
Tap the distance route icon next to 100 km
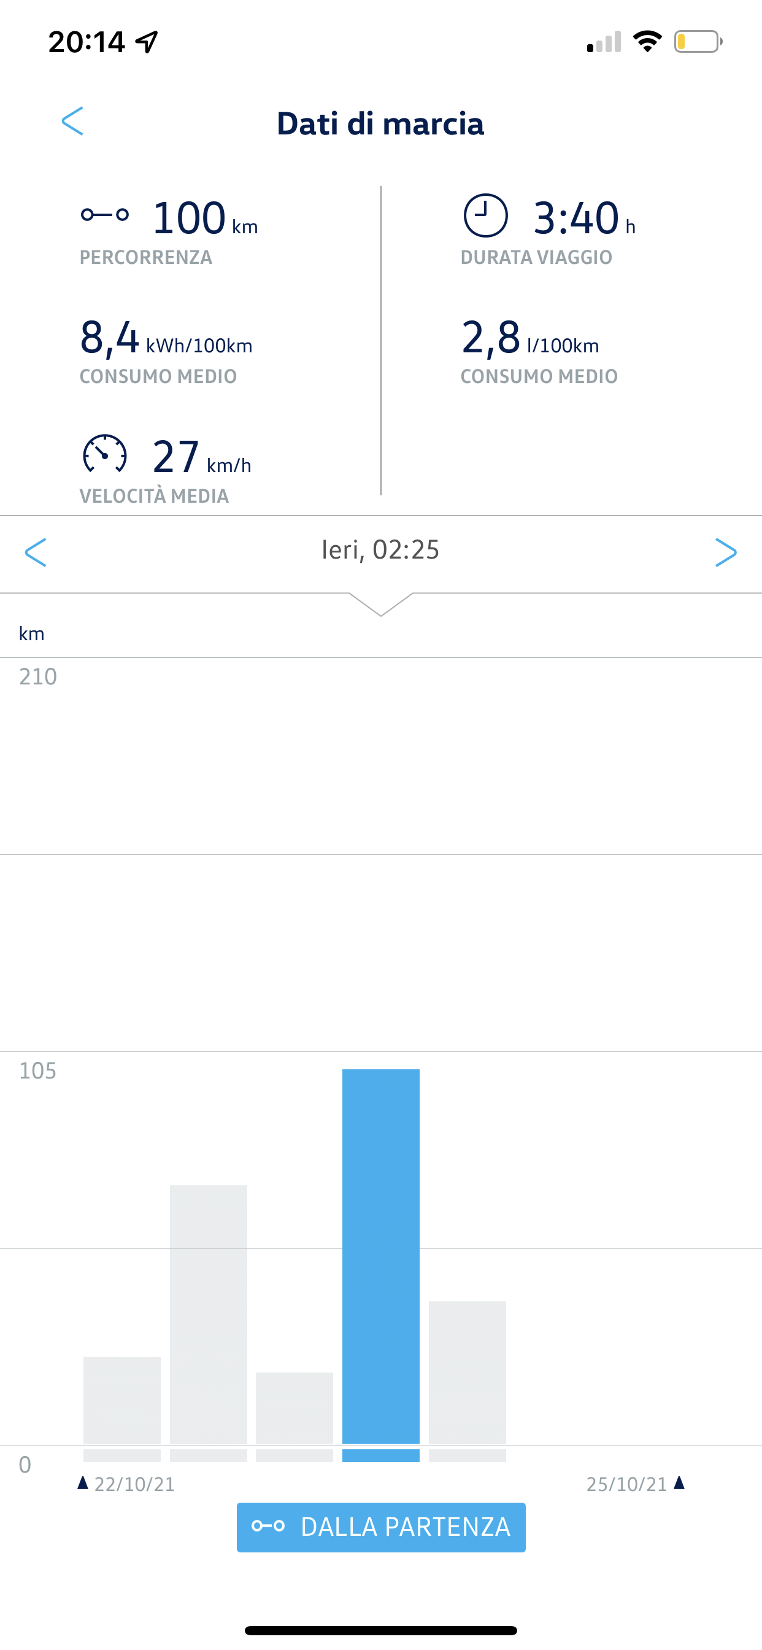click(104, 215)
